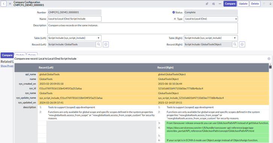
Task: Open form personalization settings icon
Action: [x=214, y=4]
